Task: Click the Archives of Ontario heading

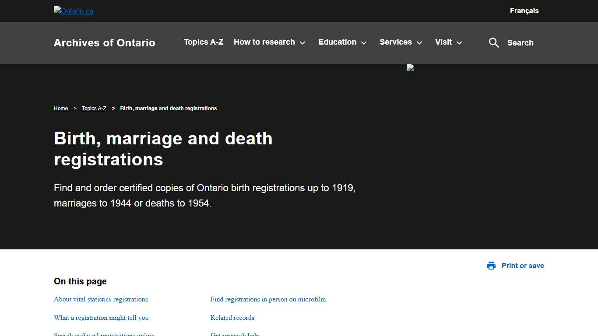Action: tap(104, 42)
